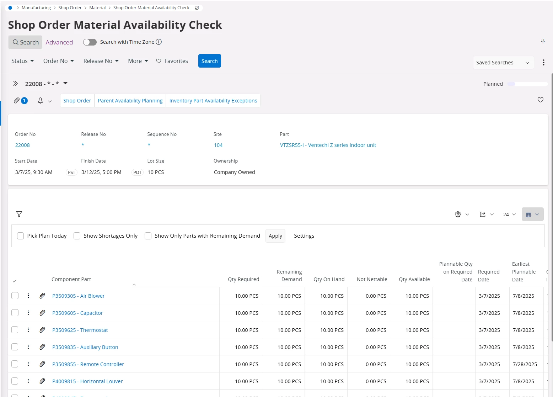Toggle Search with Time Zone switch
This screenshot has width=553, height=397.
(90, 42)
